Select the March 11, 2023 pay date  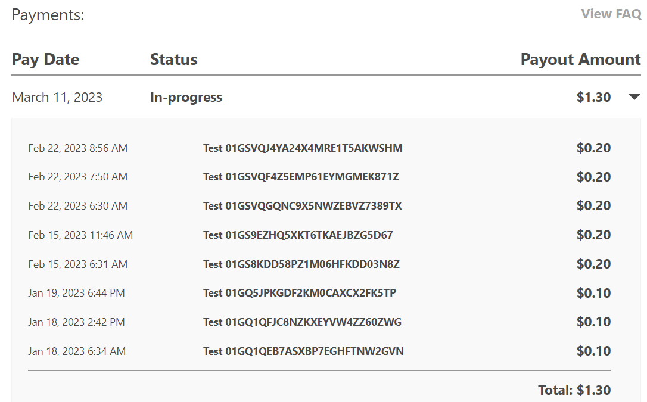pyautogui.click(x=57, y=97)
